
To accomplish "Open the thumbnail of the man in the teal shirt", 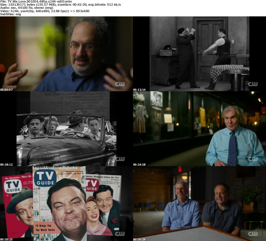I will pos(199,129).
